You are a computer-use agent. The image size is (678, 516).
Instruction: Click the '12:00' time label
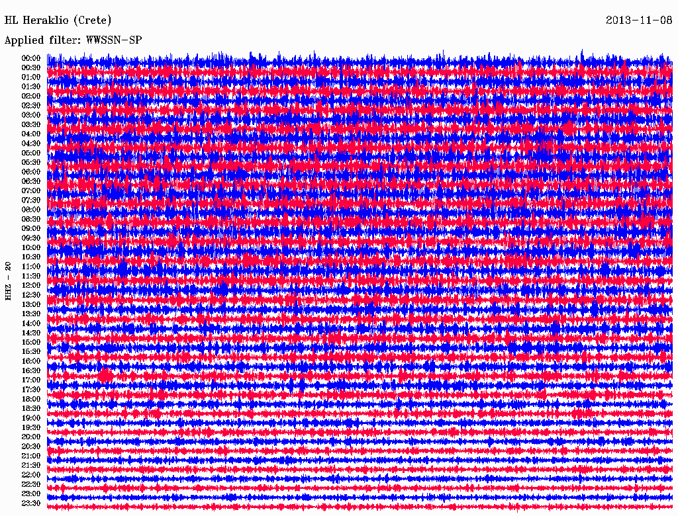click(x=31, y=285)
